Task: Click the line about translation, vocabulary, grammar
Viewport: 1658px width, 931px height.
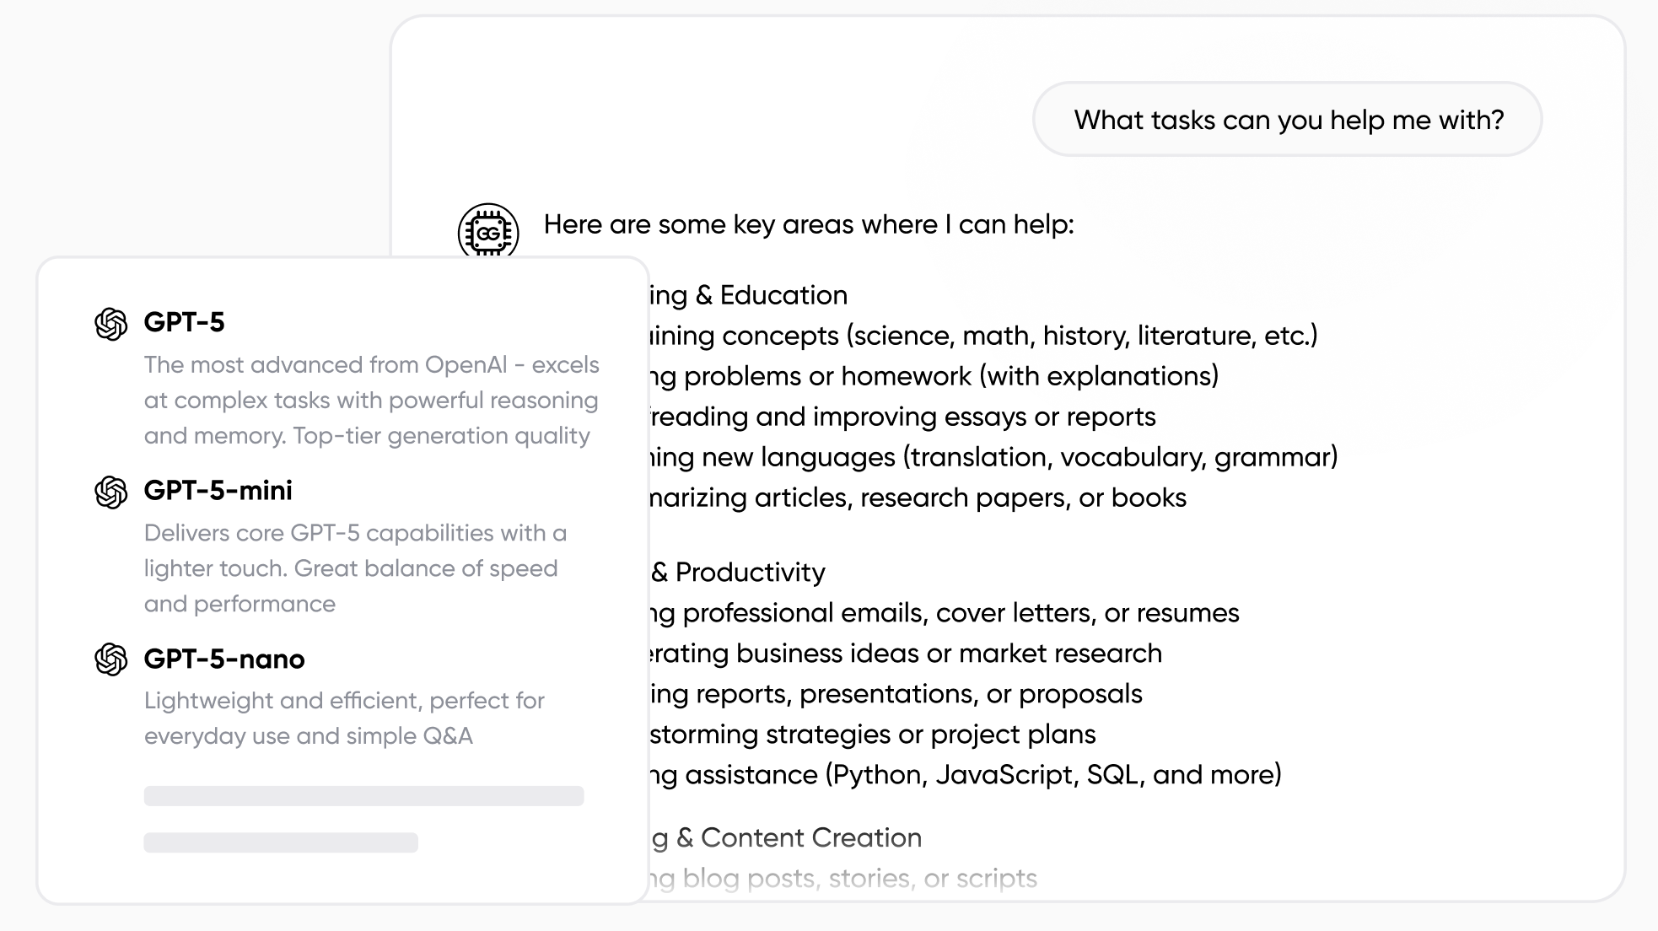Action: (993, 457)
